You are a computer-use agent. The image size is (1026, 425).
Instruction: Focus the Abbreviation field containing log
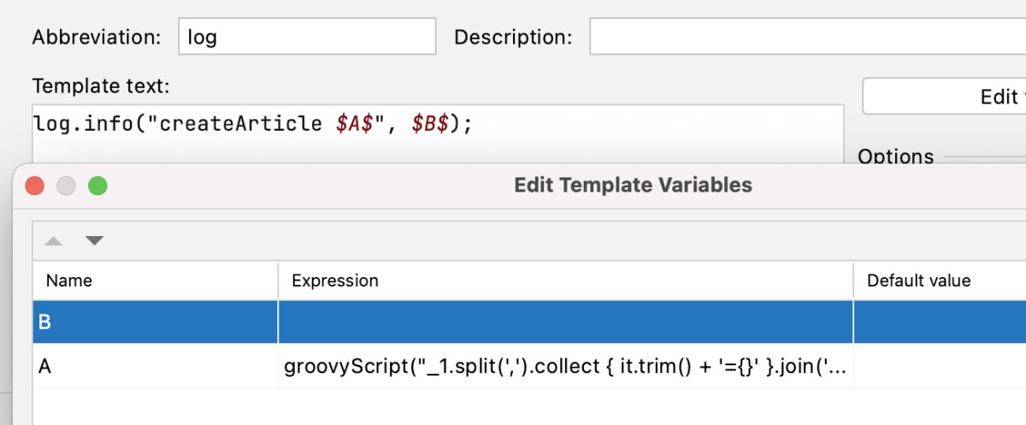[307, 38]
